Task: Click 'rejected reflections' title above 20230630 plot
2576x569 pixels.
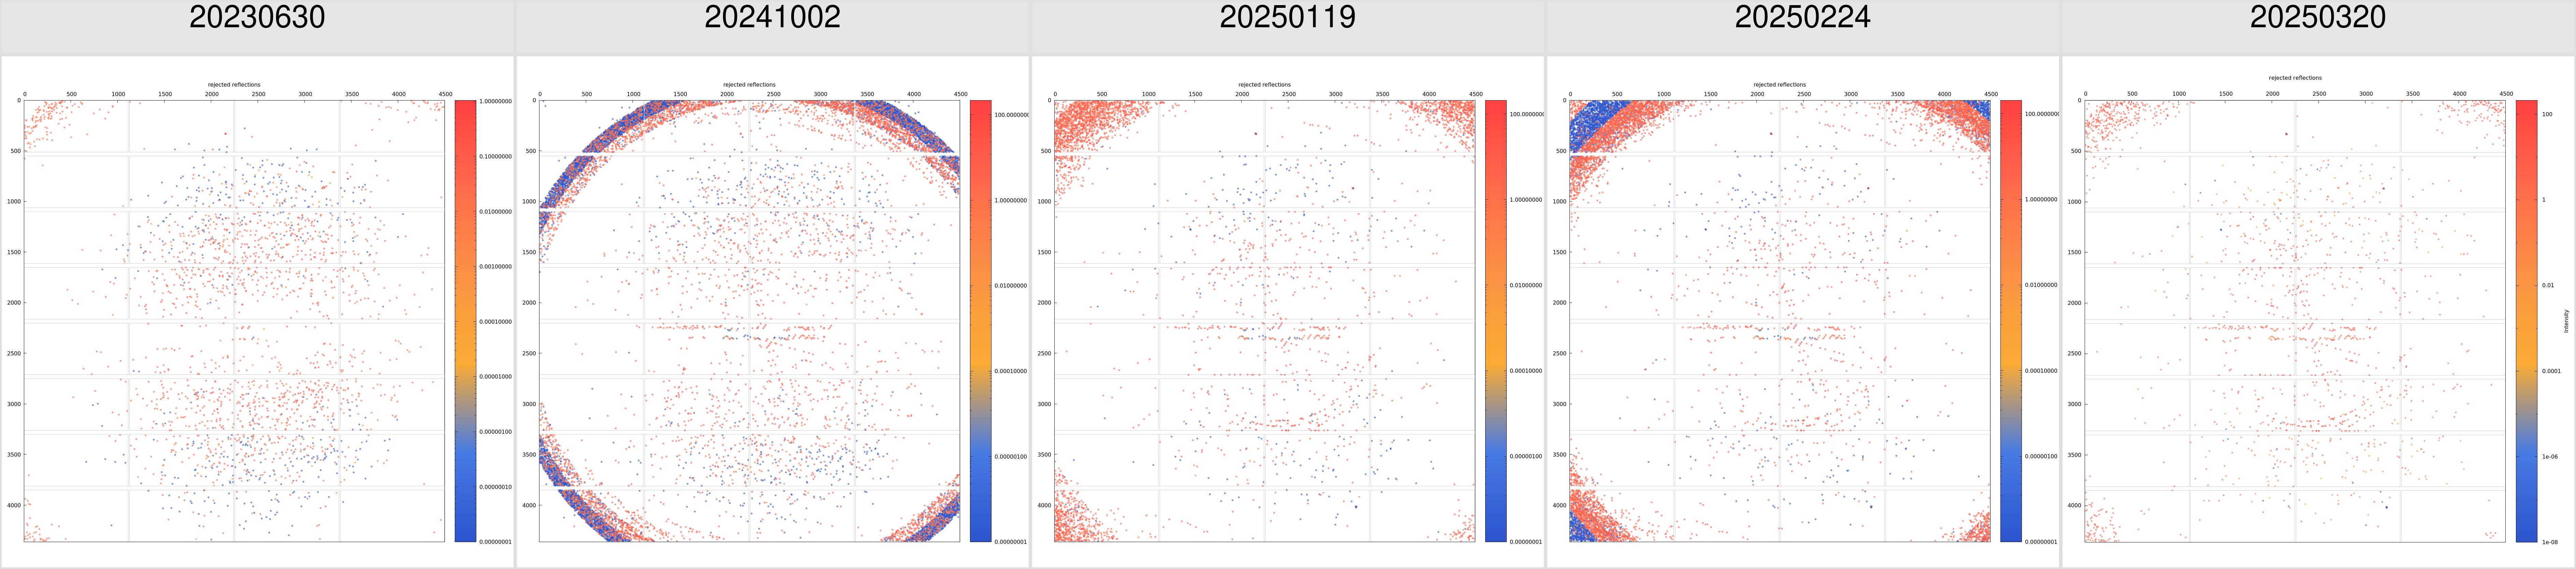Action: click(234, 85)
